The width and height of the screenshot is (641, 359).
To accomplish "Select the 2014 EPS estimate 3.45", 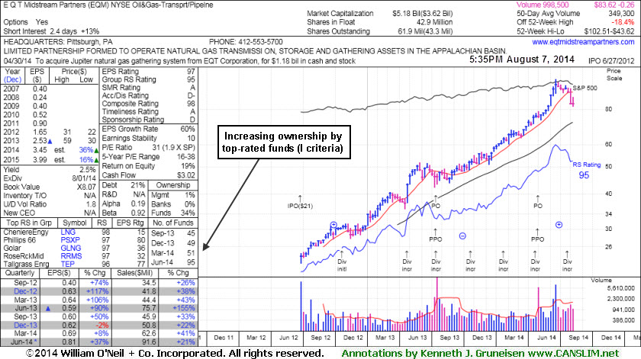I will point(40,150).
